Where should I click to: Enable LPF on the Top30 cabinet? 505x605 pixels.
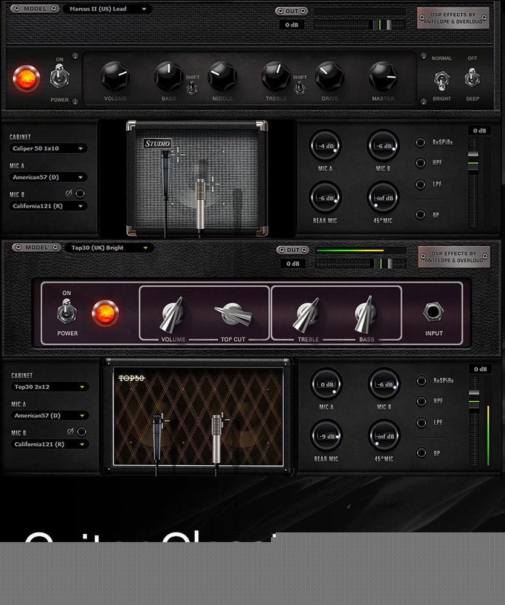click(422, 422)
